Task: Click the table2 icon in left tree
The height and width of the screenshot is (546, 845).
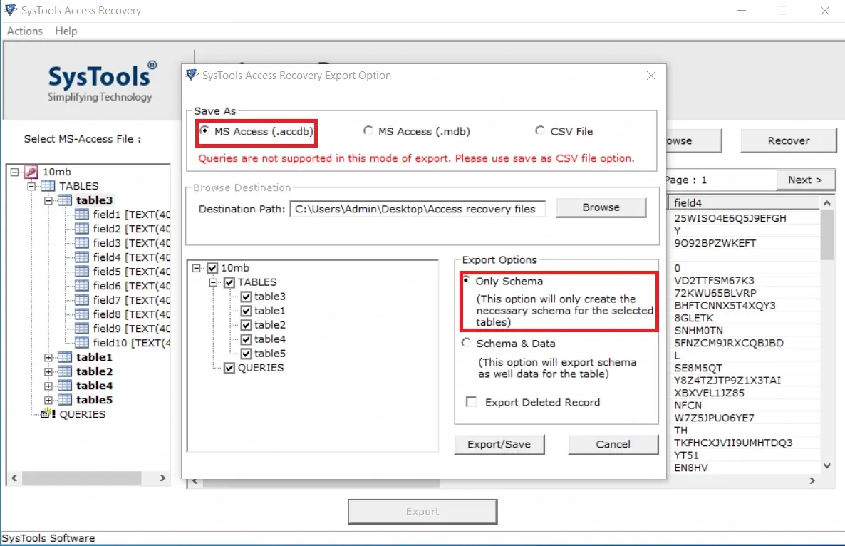Action: (x=65, y=371)
